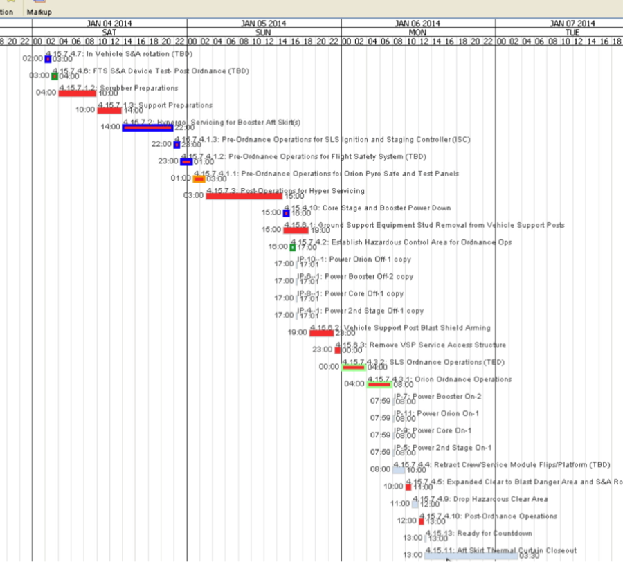Click the orange Orion Pyro Safe task bar
Screen dimensions: 623x562
point(199,179)
